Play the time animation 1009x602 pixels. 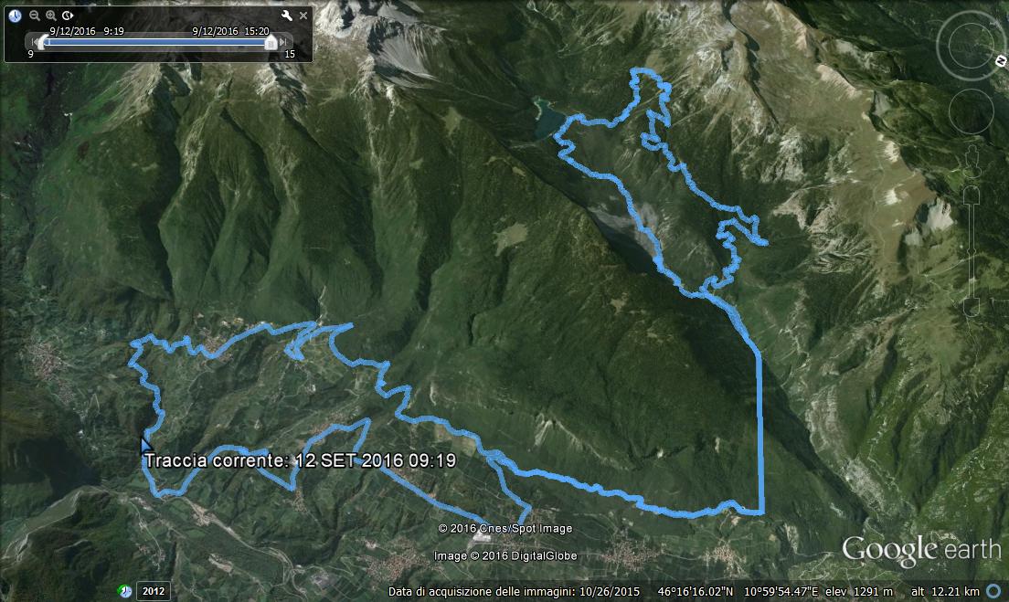[x=68, y=16]
